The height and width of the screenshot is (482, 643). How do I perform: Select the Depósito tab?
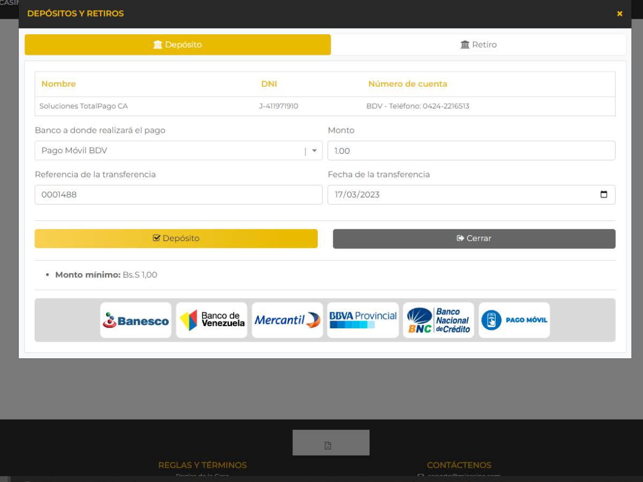[177, 44]
